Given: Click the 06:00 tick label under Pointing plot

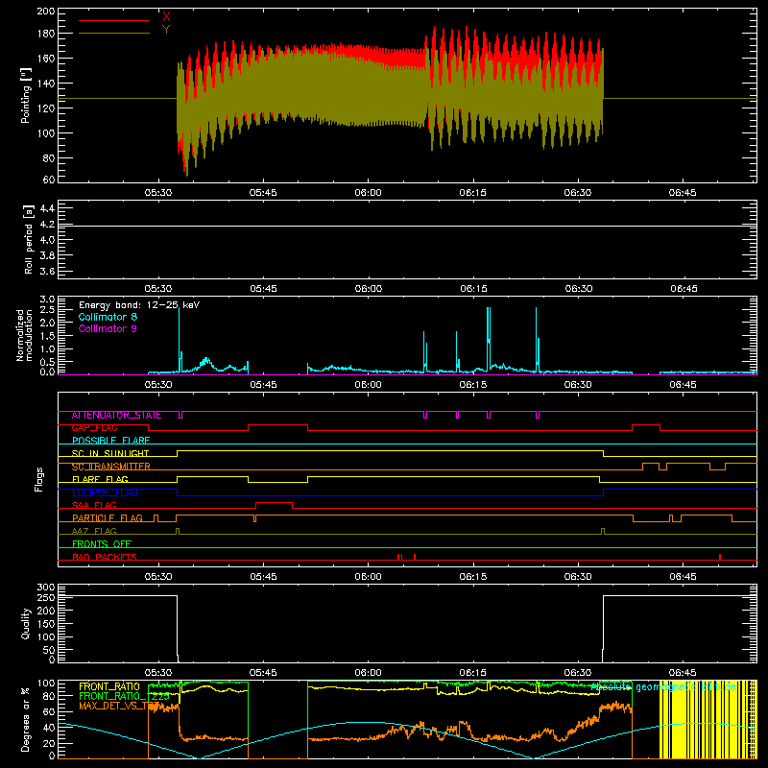Looking at the screenshot, I should [368, 193].
